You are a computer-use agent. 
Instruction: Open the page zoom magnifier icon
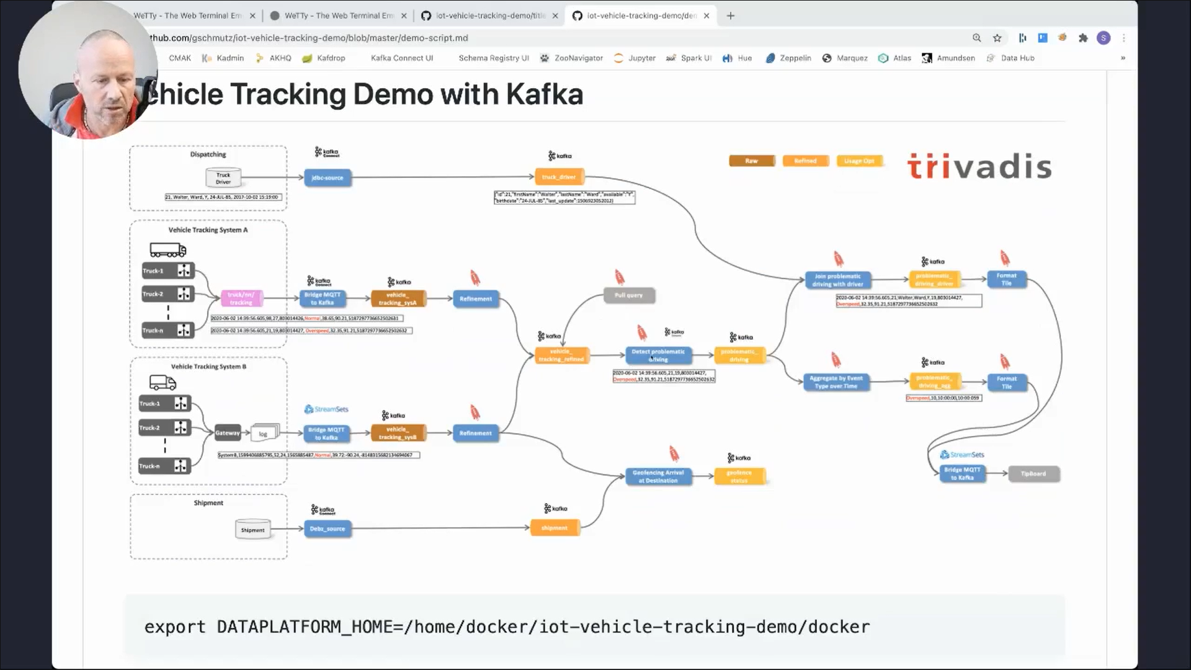(976, 38)
